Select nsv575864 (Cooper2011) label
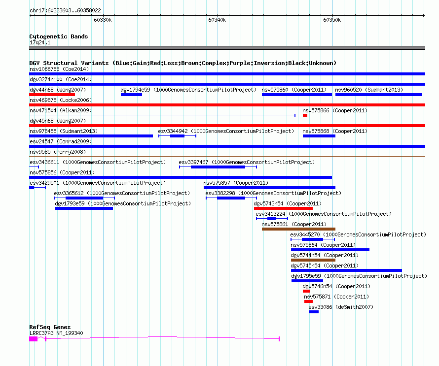This screenshot has height=366, width=439. coord(323,245)
